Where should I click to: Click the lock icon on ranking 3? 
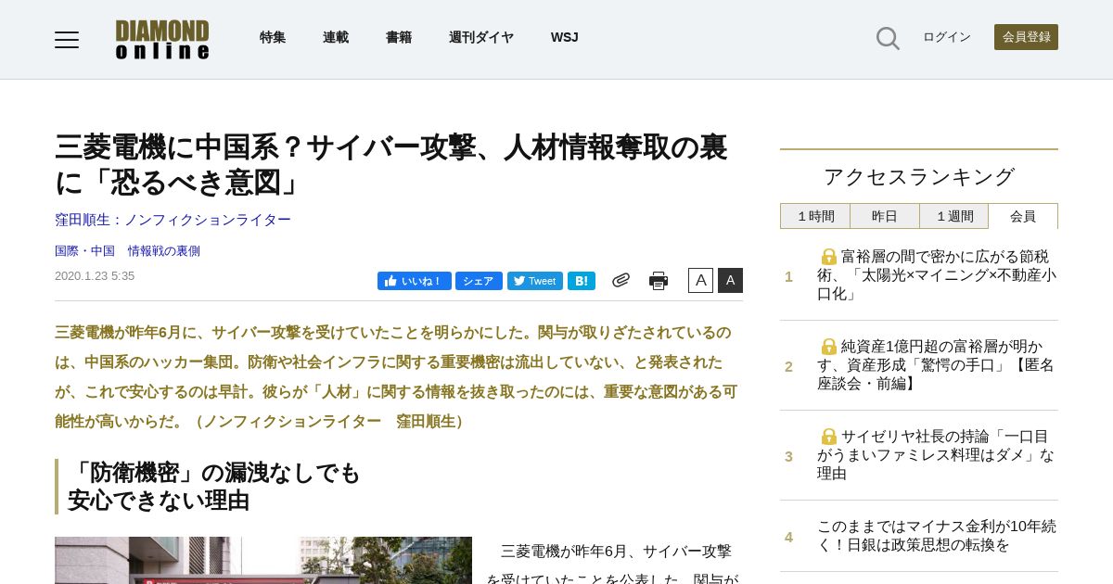click(x=829, y=437)
